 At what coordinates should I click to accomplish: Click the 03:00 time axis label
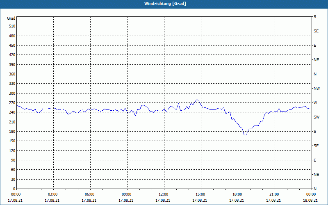tap(52, 194)
